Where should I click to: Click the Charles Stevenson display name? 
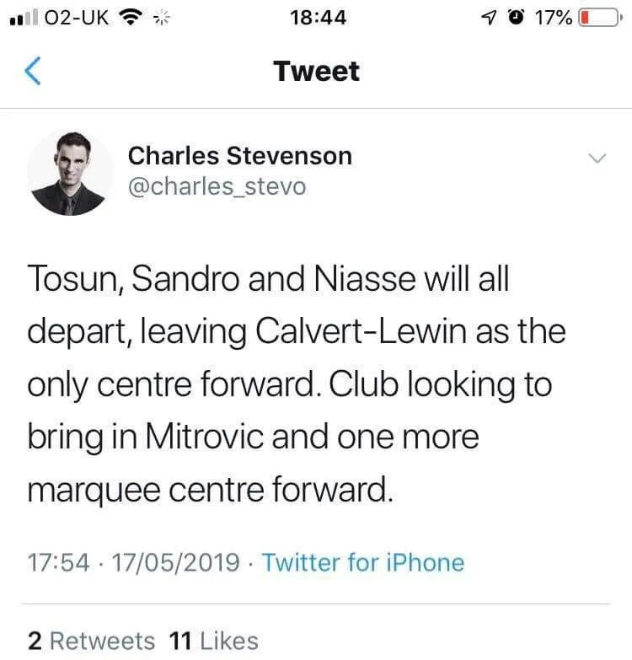(x=239, y=156)
